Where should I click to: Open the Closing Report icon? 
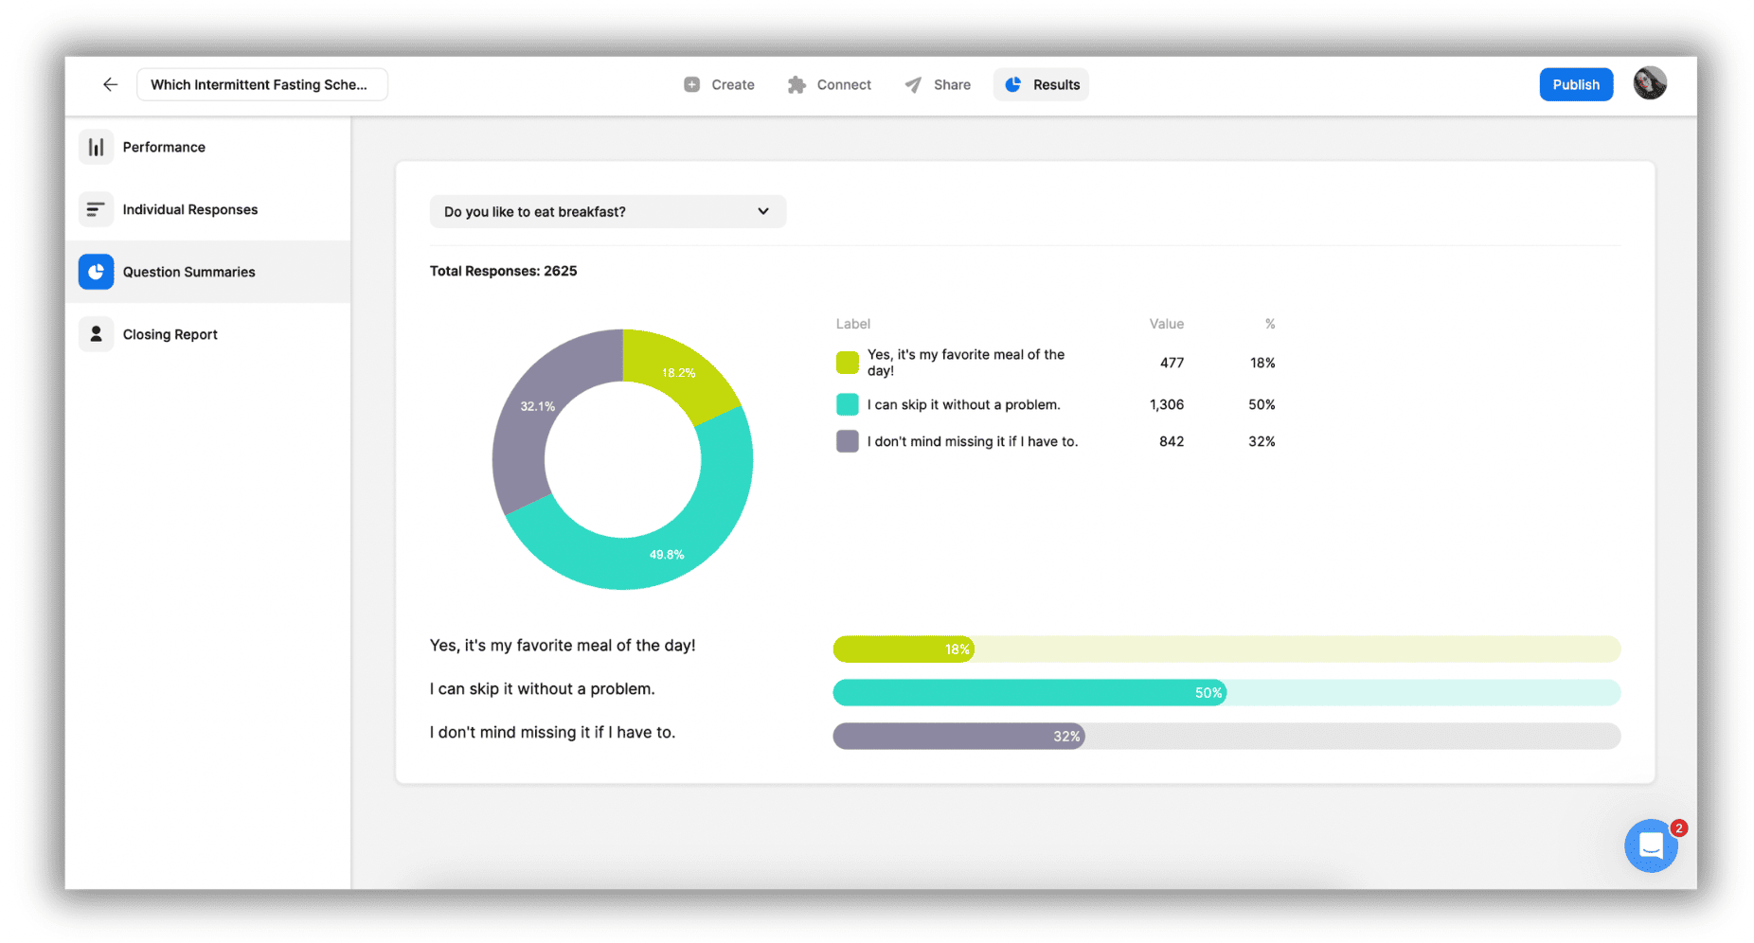coord(96,333)
